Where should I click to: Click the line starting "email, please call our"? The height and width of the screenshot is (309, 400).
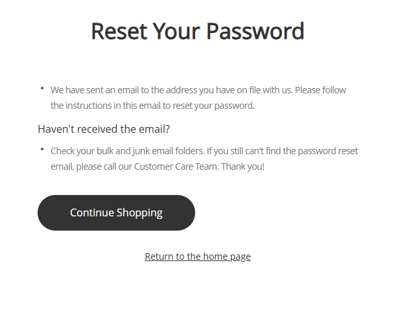coord(158,166)
